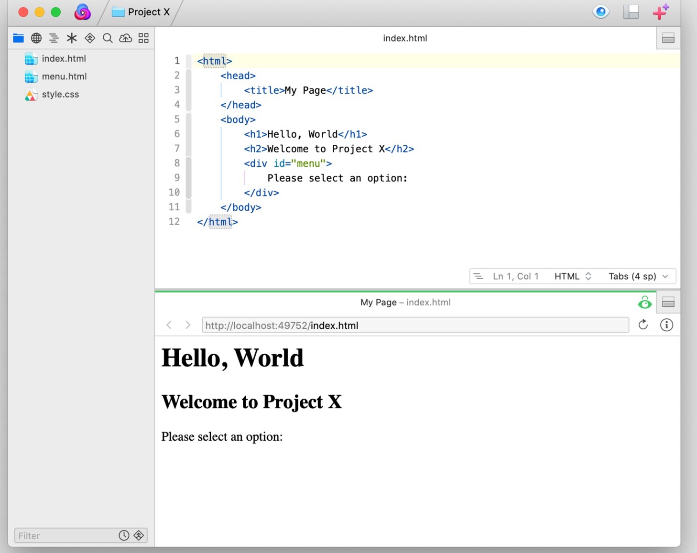The width and height of the screenshot is (697, 553).
Task: Open the symbol navigation menu beside Ln 1
Action: (478, 276)
